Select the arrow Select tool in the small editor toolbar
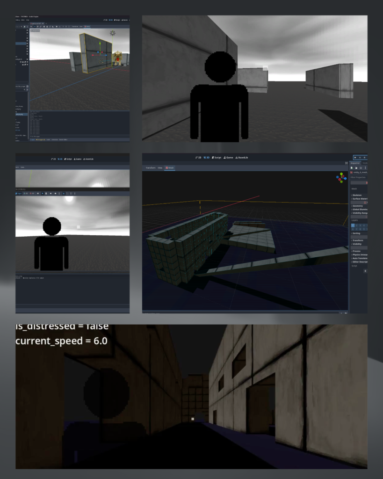The height and width of the screenshot is (479, 383). coord(31,27)
